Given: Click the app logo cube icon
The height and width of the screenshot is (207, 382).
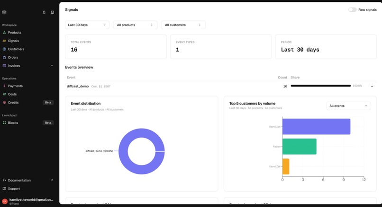Looking at the screenshot, I should click(x=4, y=12).
